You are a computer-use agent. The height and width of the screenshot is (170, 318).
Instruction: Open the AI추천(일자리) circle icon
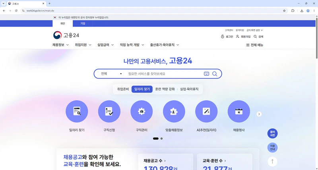pyautogui.click(x=206, y=111)
